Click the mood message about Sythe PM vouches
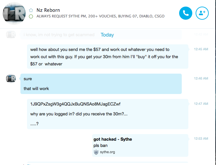Viewport: 216px width, 165px height. point(100,16)
